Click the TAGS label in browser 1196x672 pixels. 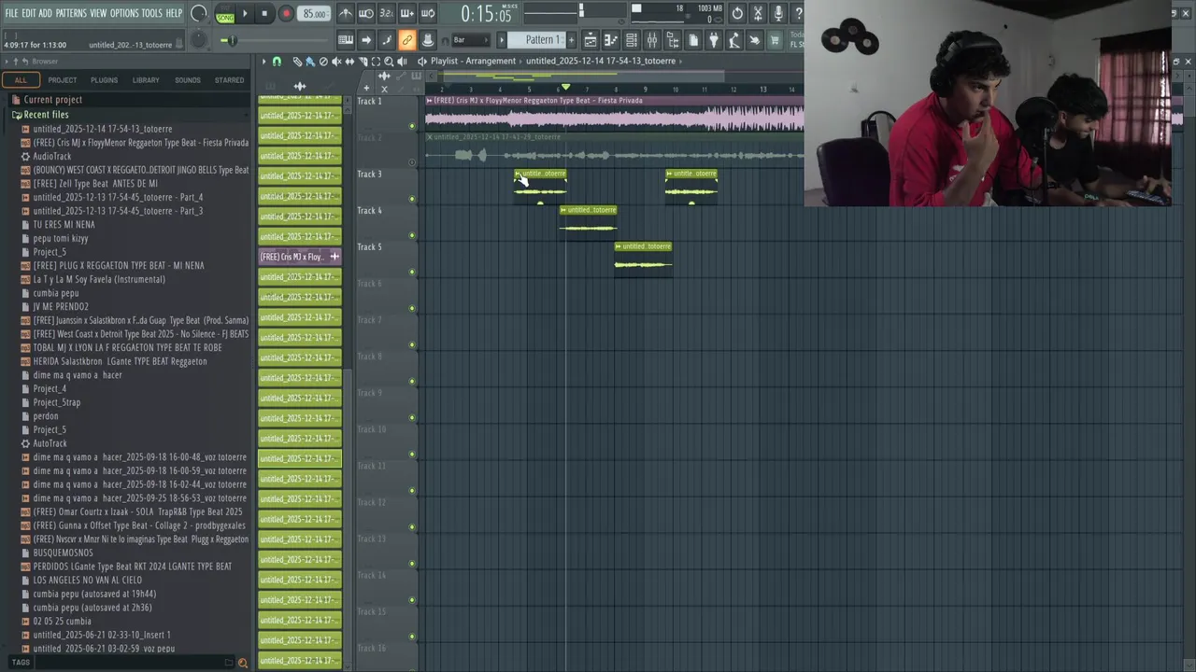(21, 663)
